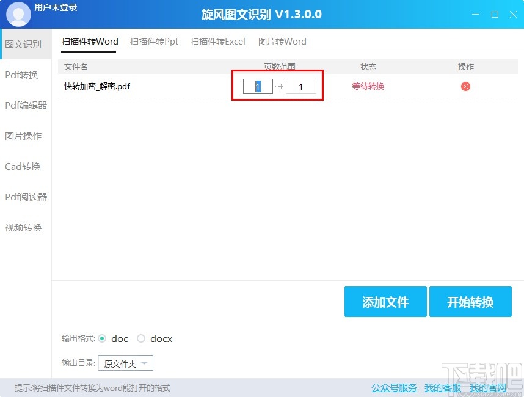524x397 pixels.
Task: Remove 快转加密_解密.pdf using red delete icon
Action: click(x=465, y=86)
